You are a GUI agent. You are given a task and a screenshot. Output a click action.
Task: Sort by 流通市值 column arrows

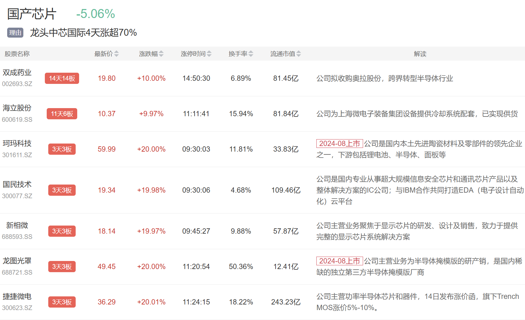[299, 54]
